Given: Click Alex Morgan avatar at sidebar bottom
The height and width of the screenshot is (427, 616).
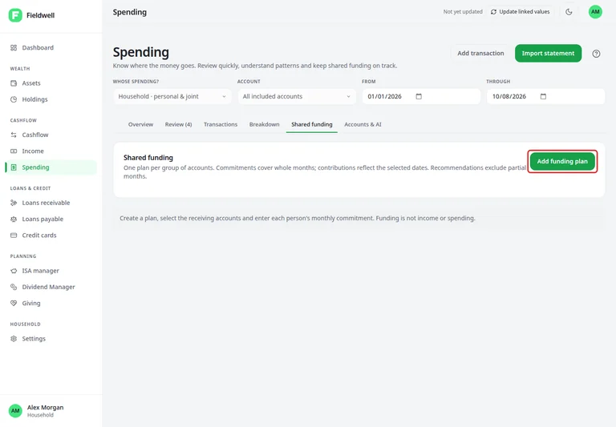Looking at the screenshot, I should click(x=15, y=410).
